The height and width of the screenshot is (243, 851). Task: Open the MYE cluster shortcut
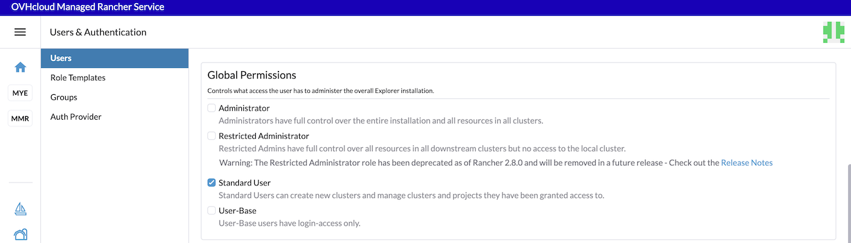click(x=20, y=93)
